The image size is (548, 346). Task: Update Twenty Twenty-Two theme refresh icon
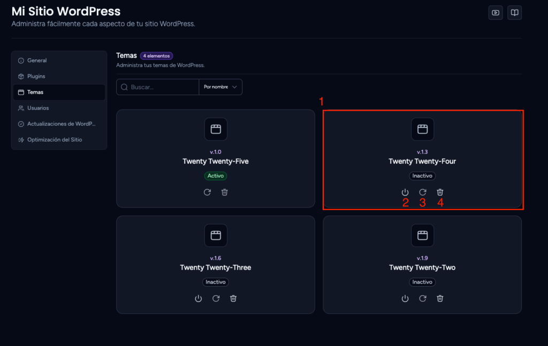(423, 298)
